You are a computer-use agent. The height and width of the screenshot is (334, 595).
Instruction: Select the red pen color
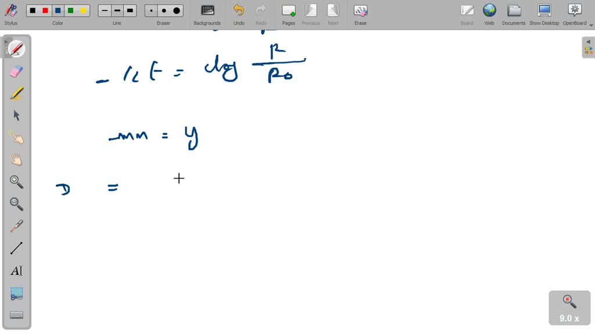pos(45,10)
